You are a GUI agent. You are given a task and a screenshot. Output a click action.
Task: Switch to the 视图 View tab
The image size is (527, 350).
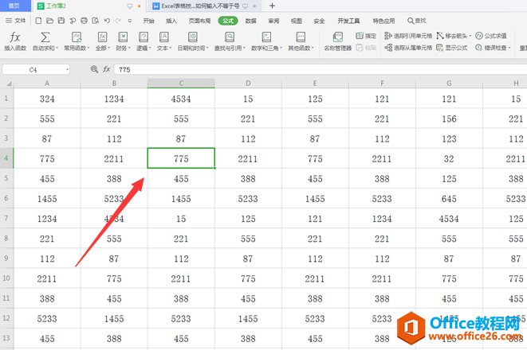(296, 21)
